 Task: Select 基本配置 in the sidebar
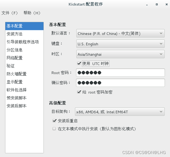(x=24, y=26)
